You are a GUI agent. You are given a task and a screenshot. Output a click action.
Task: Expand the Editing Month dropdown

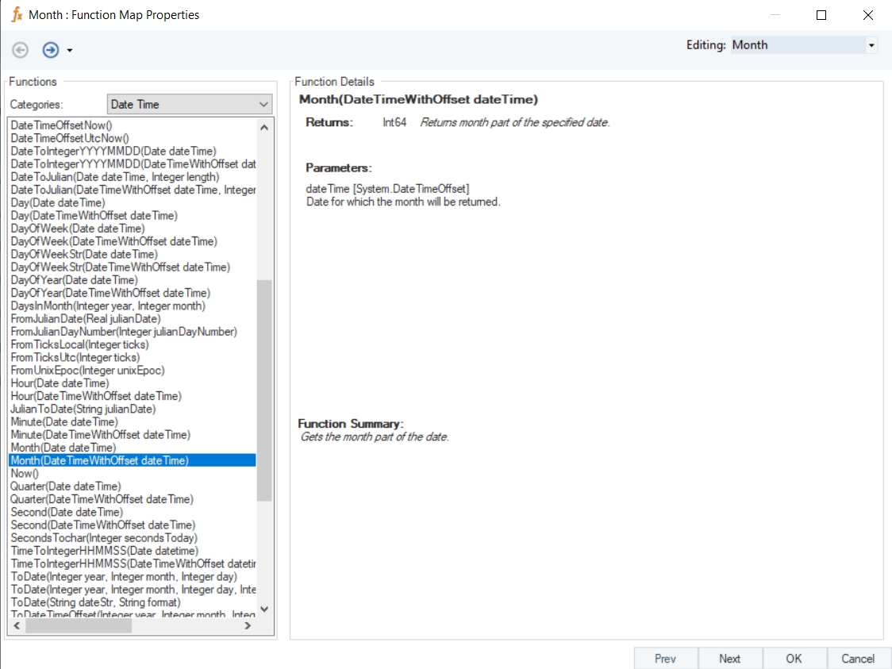pos(871,45)
